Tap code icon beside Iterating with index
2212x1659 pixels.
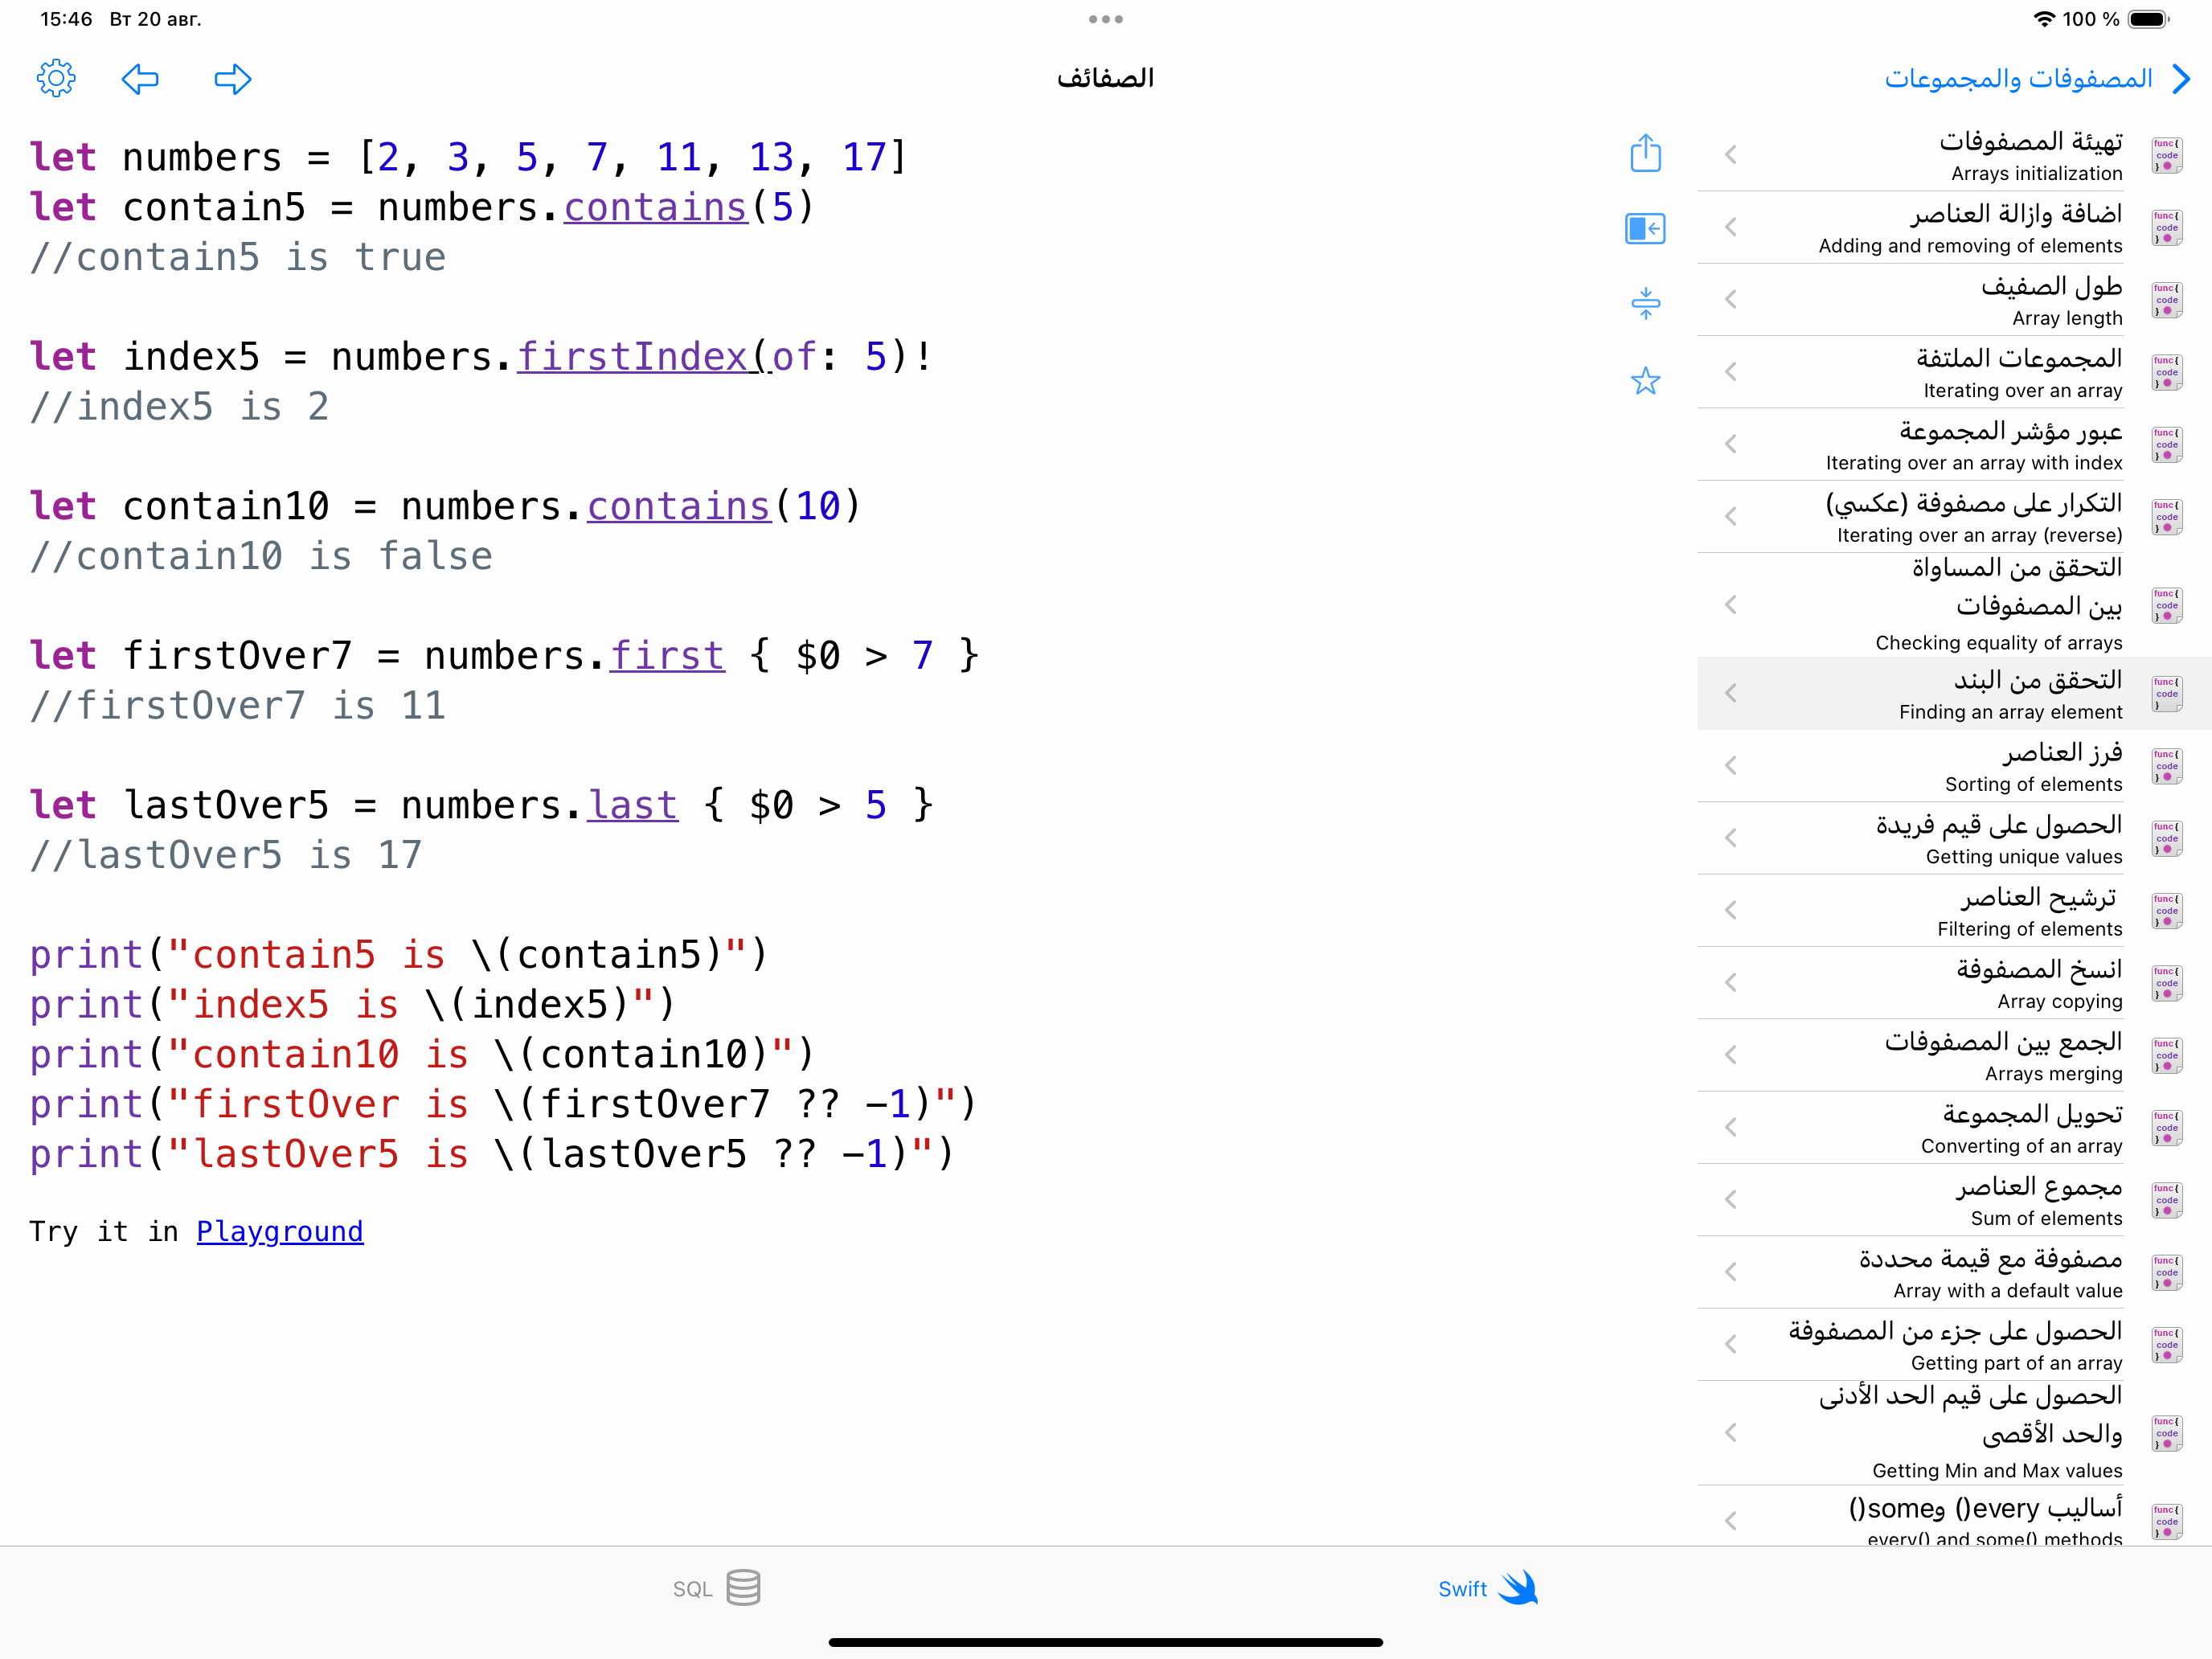[x=2166, y=444]
